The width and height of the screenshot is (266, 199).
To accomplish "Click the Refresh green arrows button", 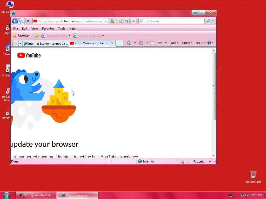I will click(x=127, y=21).
